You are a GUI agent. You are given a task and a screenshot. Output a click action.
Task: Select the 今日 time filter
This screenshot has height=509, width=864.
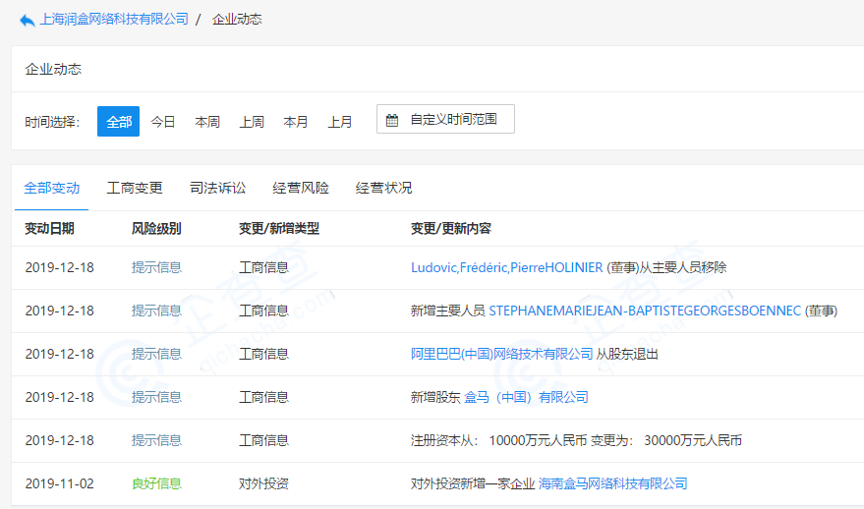tap(163, 122)
